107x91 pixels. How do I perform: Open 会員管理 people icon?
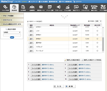(32, 8)
